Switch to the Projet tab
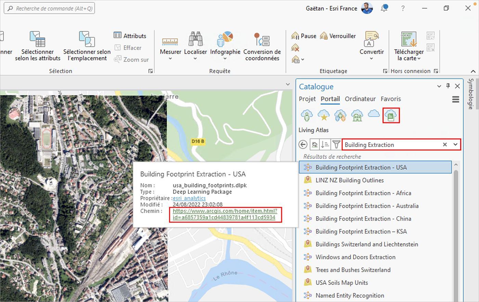The image size is (479, 302). (x=307, y=99)
